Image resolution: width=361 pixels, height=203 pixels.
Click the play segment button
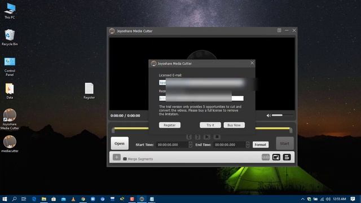click(x=207, y=137)
